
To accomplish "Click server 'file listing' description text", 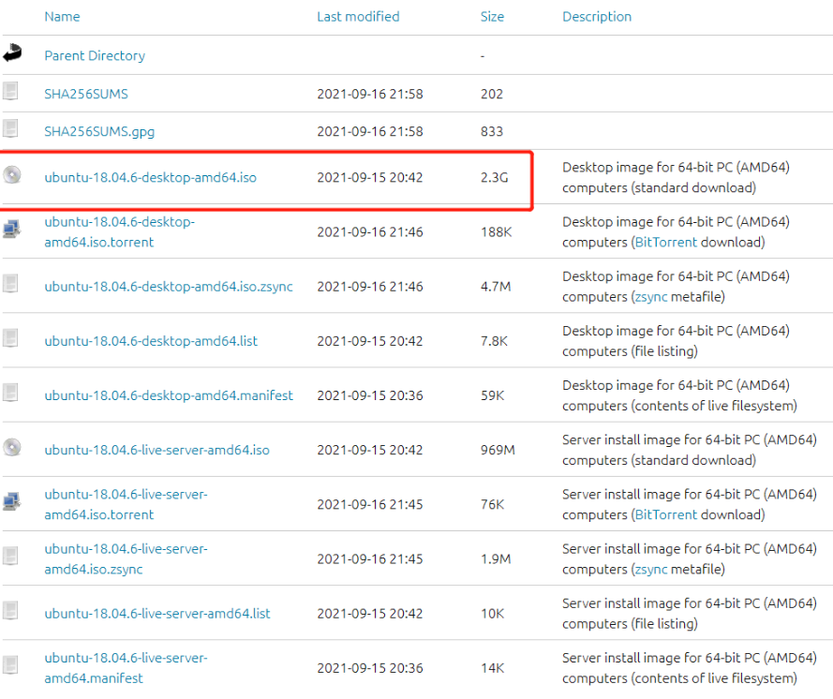I will pos(690,614).
